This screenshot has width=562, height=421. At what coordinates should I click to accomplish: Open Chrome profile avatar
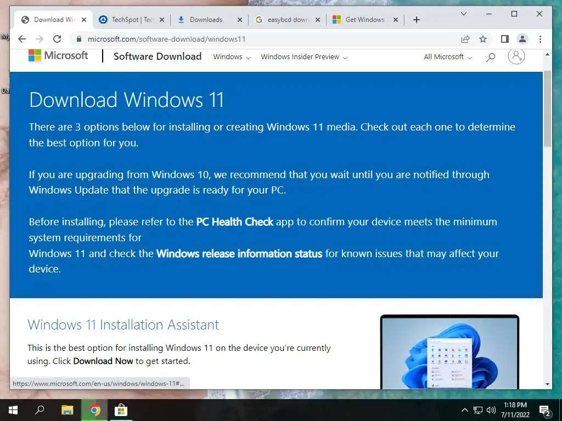tap(522, 39)
